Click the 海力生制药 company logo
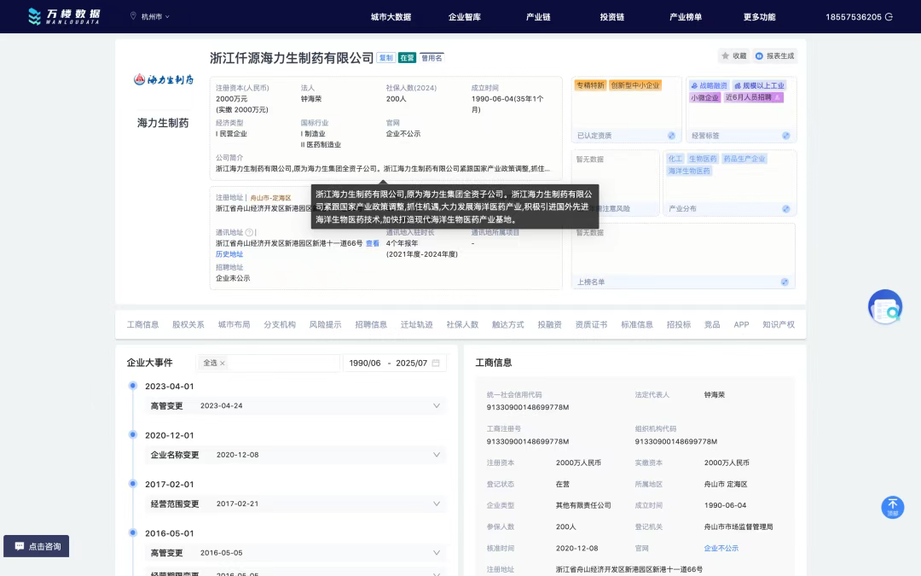 coord(163,79)
